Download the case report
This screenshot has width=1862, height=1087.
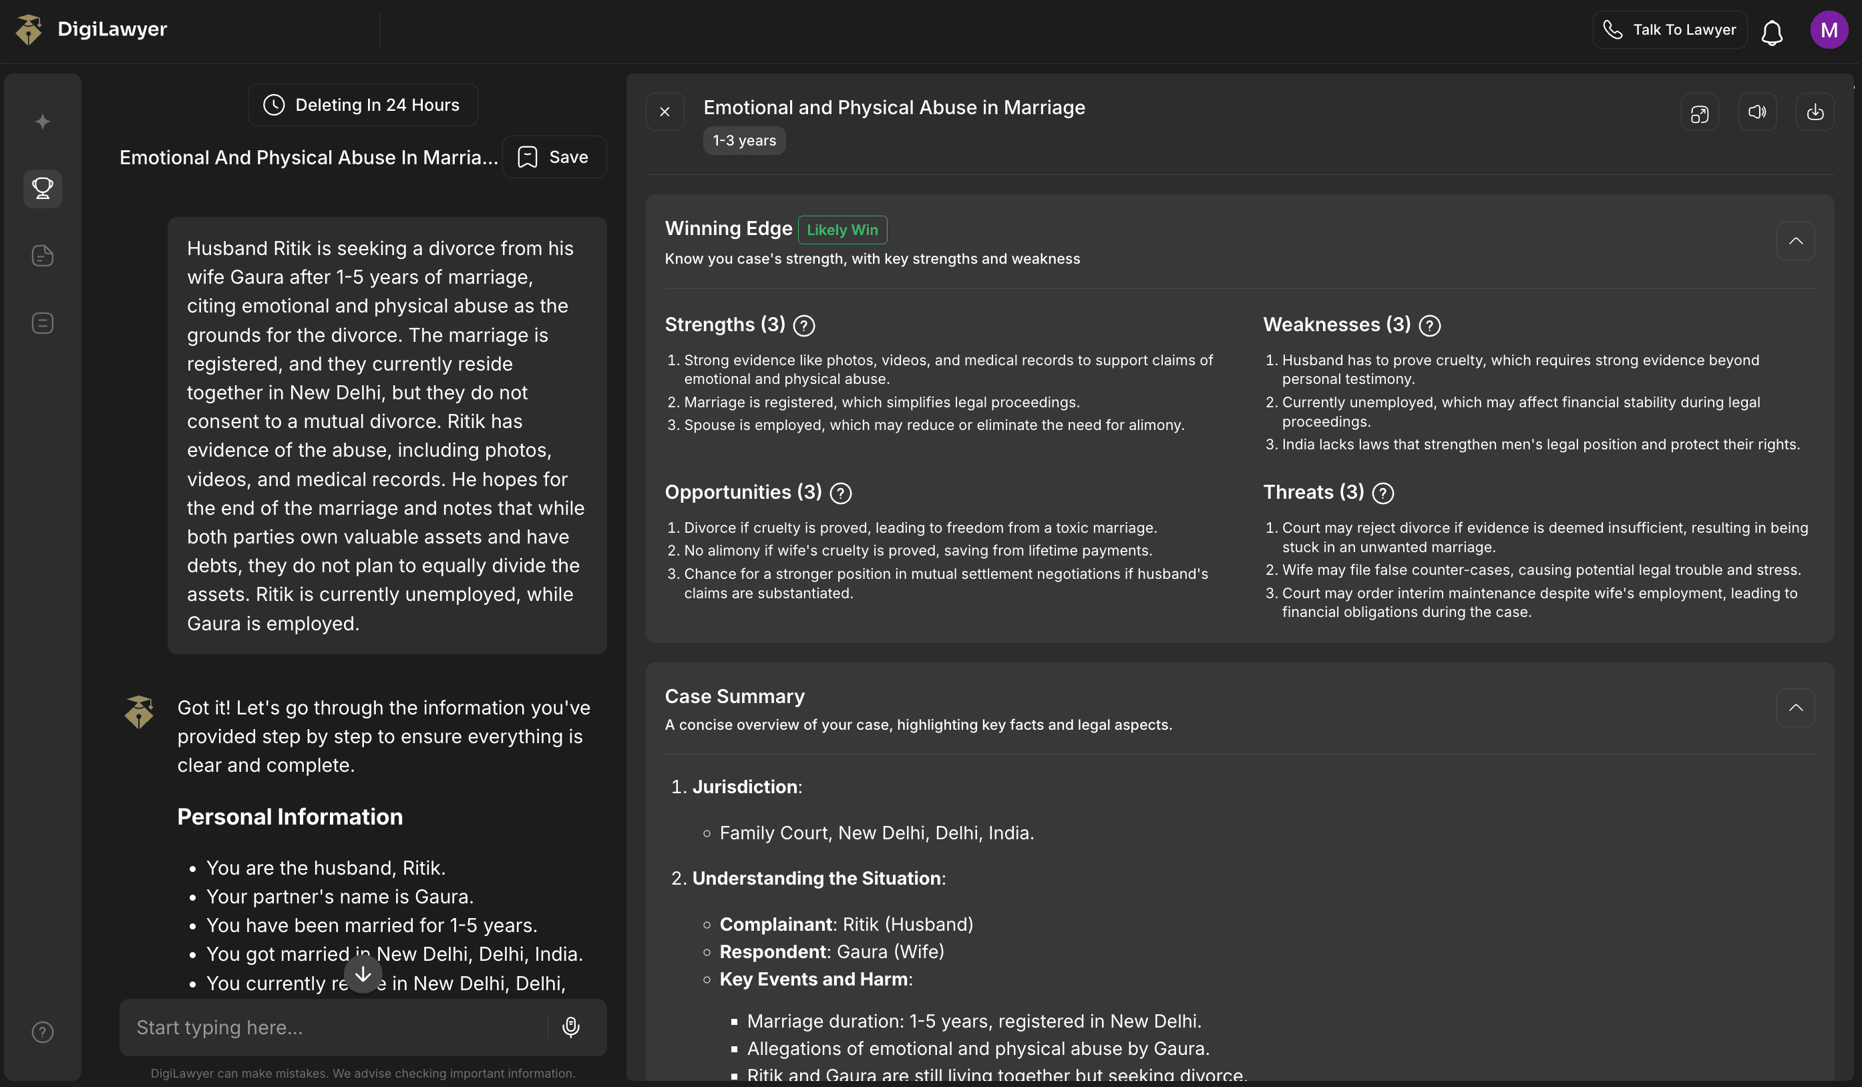(x=1815, y=112)
